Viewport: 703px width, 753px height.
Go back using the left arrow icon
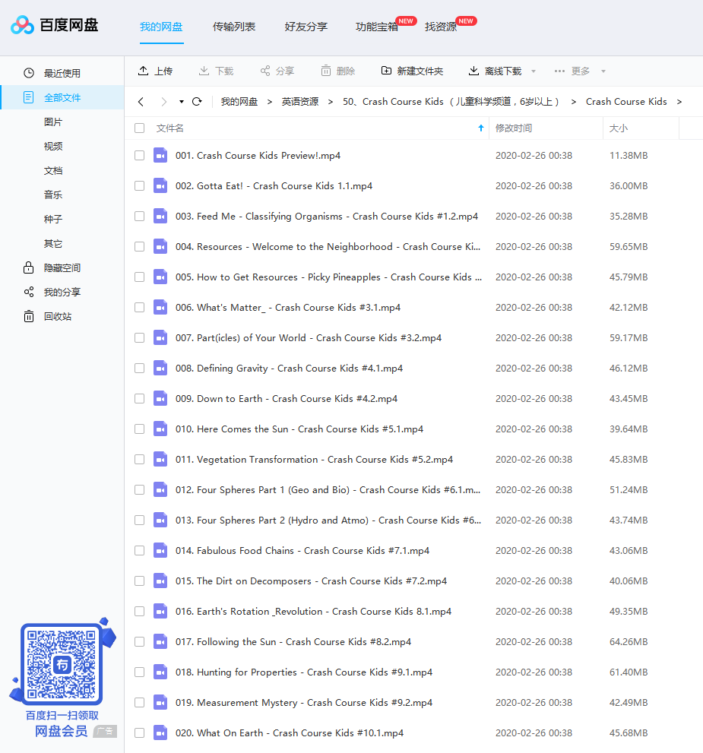coord(141,102)
